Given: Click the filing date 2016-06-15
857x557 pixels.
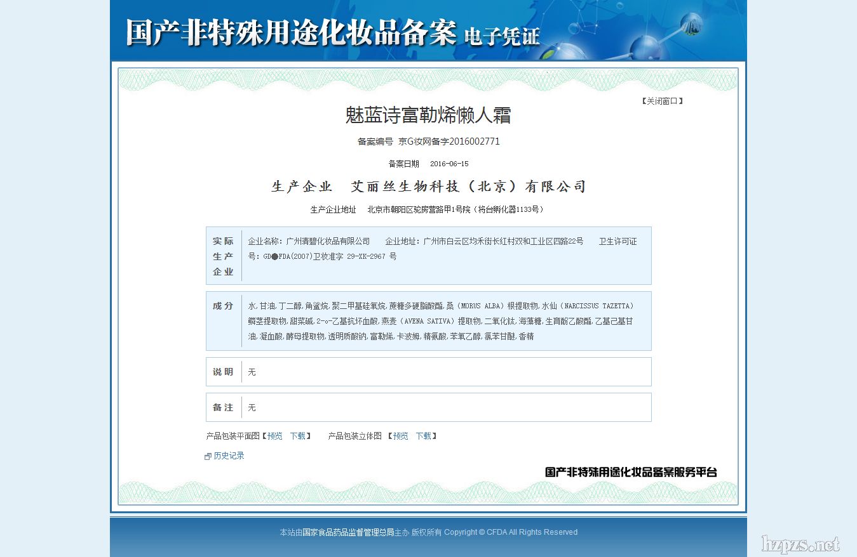Looking at the screenshot, I should pyautogui.click(x=449, y=164).
